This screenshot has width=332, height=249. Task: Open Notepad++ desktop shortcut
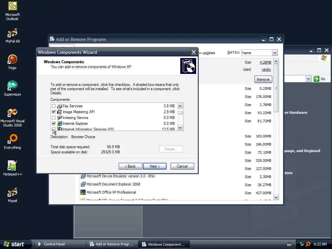coord(12,168)
